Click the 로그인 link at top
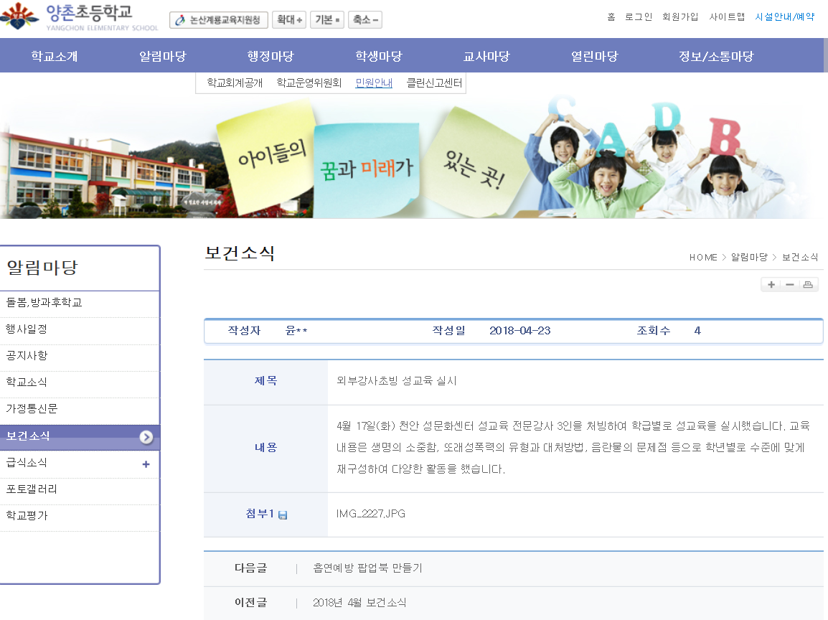The width and height of the screenshot is (828, 620). [x=639, y=17]
